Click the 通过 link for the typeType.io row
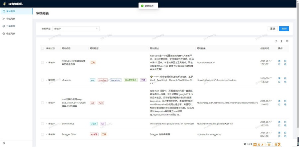This screenshot has height=147, width=299. (279, 62)
